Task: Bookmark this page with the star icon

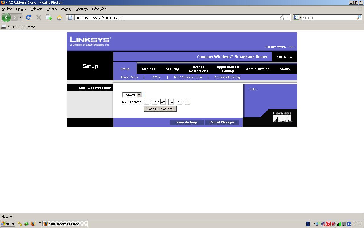Action: click(282, 17)
